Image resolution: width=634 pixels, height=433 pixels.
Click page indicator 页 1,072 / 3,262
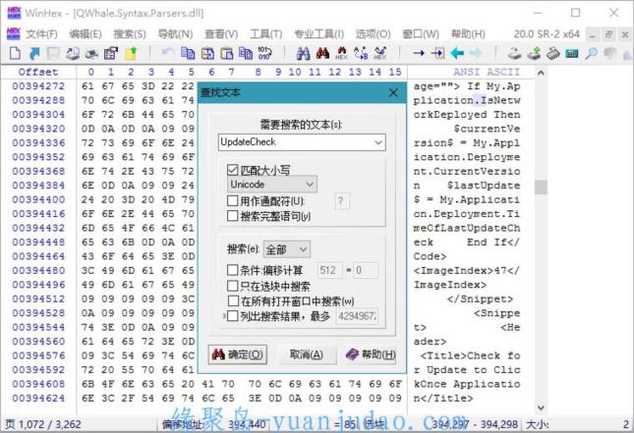[x=43, y=424]
